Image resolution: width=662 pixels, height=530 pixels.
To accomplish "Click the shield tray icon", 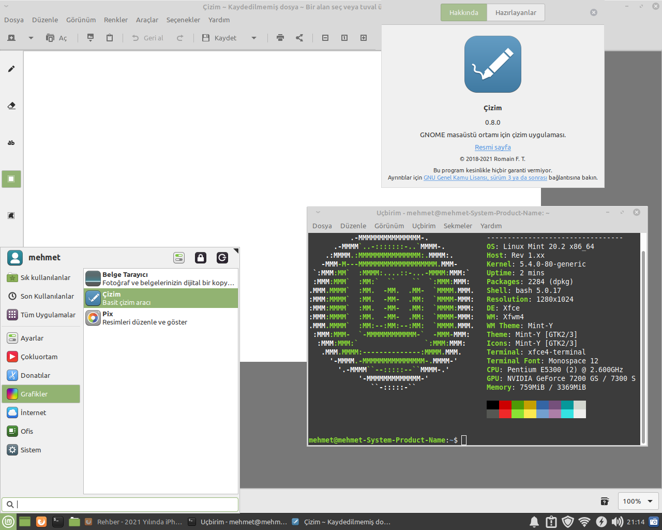I will coord(568,522).
